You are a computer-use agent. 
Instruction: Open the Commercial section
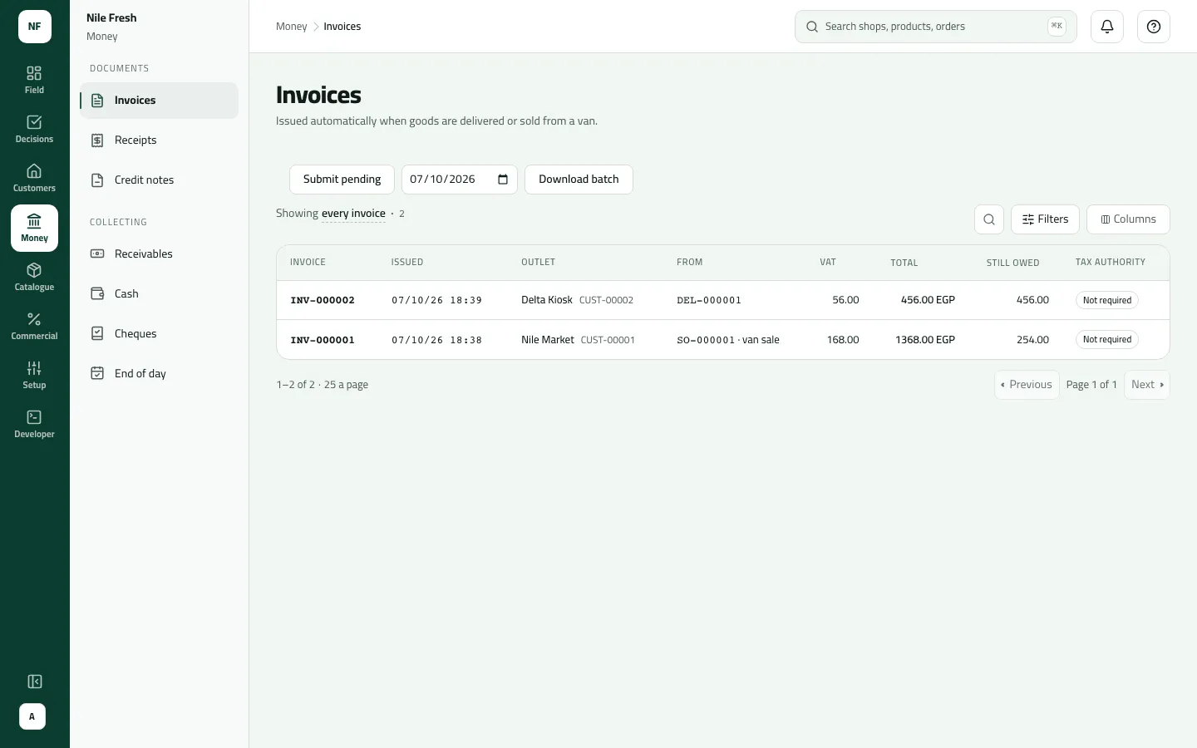(34, 326)
